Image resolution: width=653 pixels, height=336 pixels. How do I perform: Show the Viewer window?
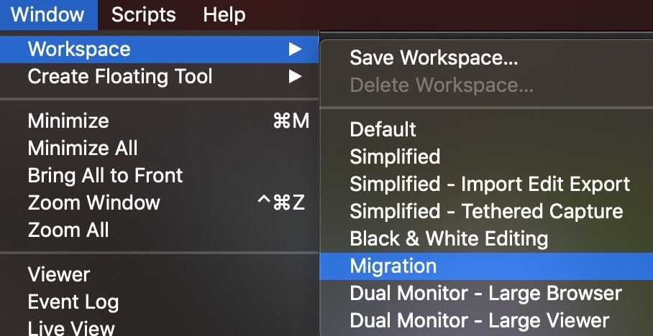pyautogui.click(x=58, y=274)
